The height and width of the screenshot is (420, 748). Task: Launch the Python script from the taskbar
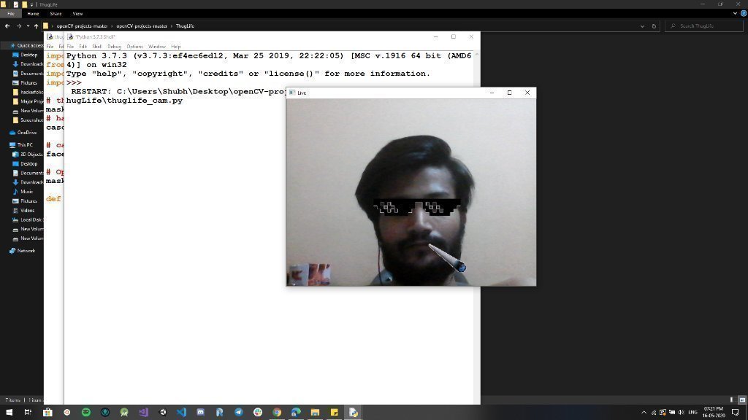(x=353, y=413)
